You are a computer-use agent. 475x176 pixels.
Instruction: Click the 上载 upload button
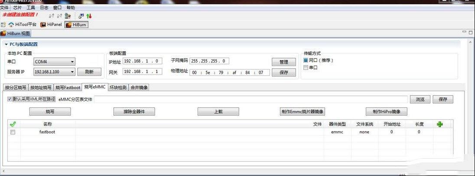coord(218,111)
